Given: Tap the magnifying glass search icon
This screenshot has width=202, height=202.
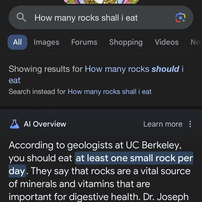Looking at the screenshot, I should [x=21, y=18].
